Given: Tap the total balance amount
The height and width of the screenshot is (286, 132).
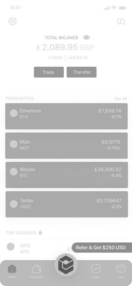Looking at the screenshot, I should coord(65,48).
